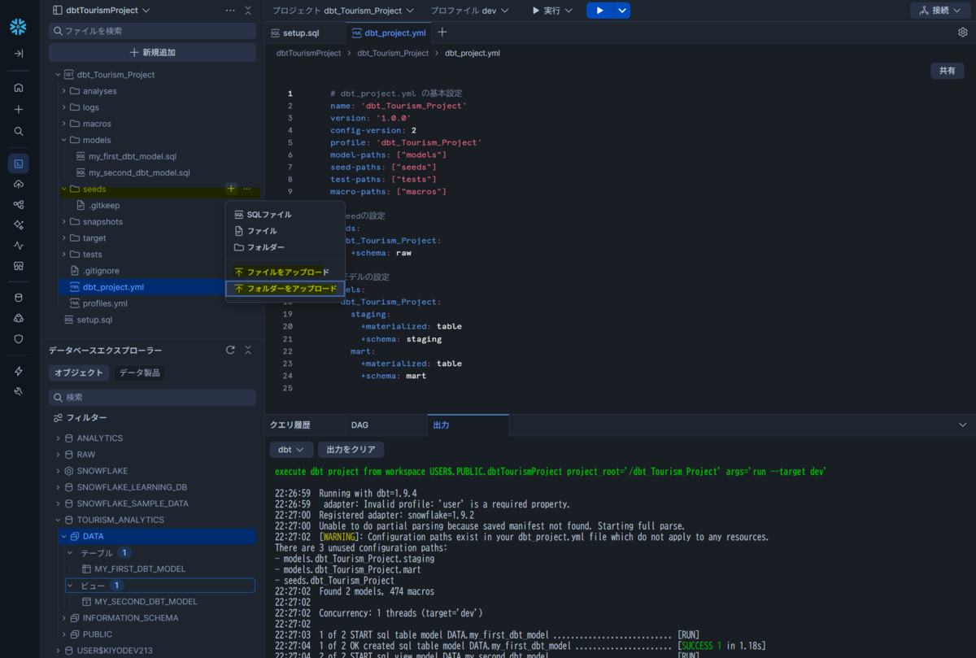Focus the database explorer 検索 field
The width and height of the screenshot is (976, 658).
pos(152,397)
